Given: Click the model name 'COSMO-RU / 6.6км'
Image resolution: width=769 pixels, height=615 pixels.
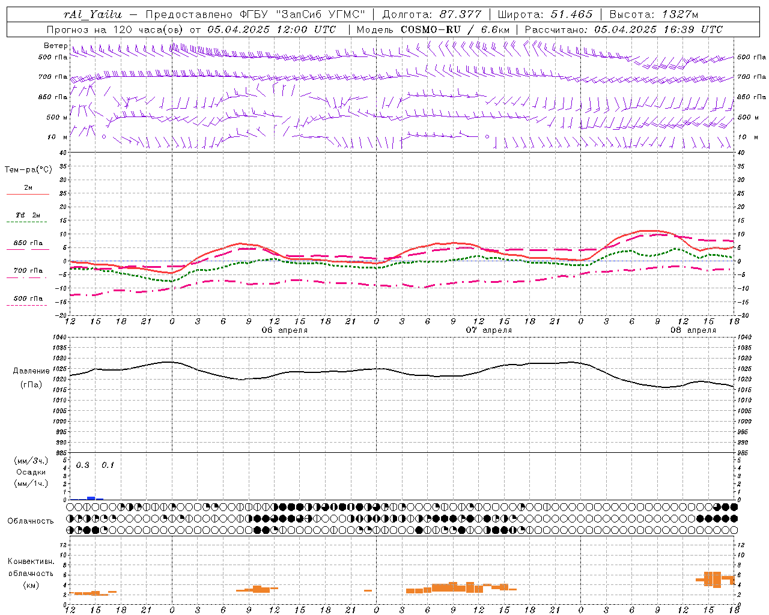Looking at the screenshot, I should click(x=455, y=29).
